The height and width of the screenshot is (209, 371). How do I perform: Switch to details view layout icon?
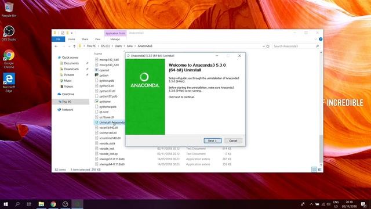314,170
